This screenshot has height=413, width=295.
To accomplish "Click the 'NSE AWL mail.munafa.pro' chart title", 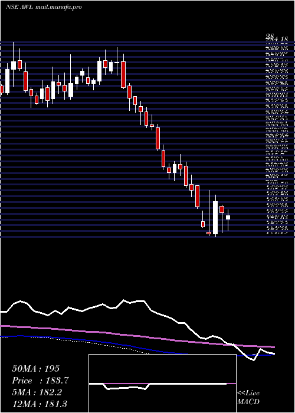I will [44, 7].
